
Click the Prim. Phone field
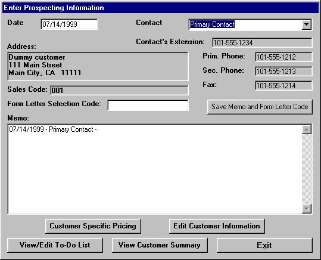click(283, 57)
